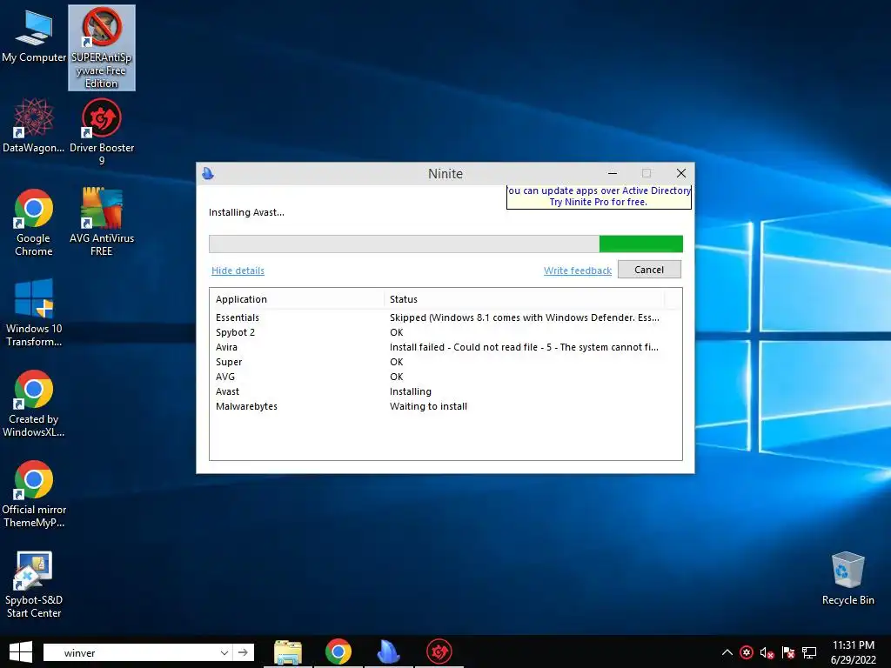Click the Essentials 'Skipped' status text
The width and height of the screenshot is (891, 668).
pos(524,317)
